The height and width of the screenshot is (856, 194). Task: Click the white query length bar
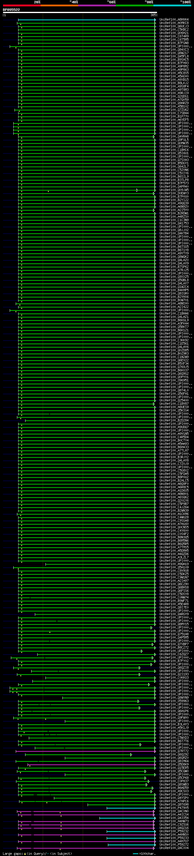pos(80,12)
